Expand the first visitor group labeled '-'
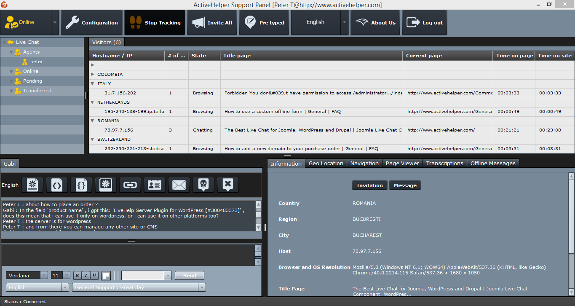The width and height of the screenshot is (575, 306). (93, 65)
